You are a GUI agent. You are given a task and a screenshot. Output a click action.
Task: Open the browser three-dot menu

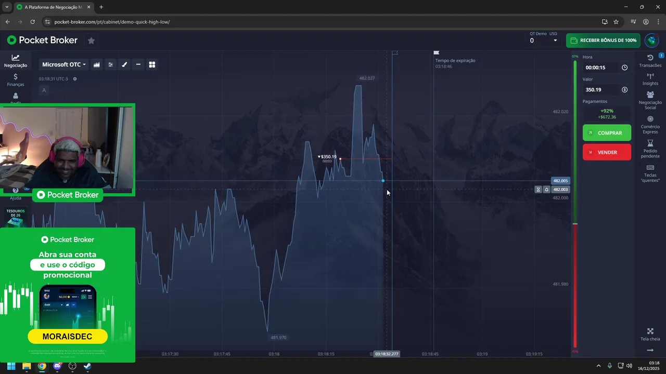pyautogui.click(x=658, y=22)
